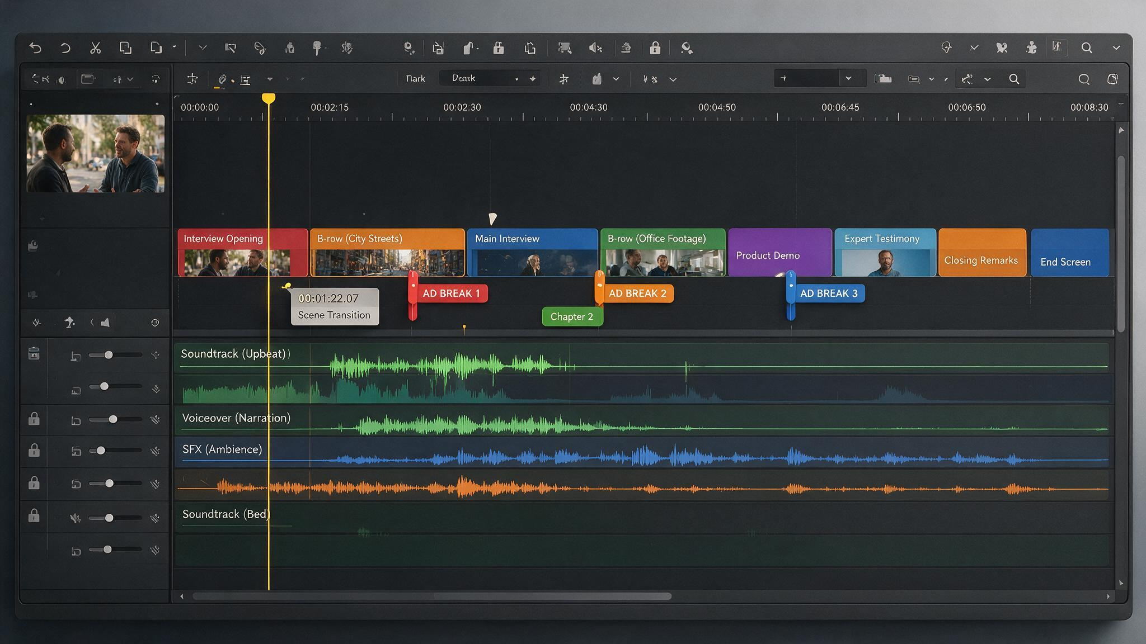Click the crossed tools icon in top right

click(x=1002, y=48)
